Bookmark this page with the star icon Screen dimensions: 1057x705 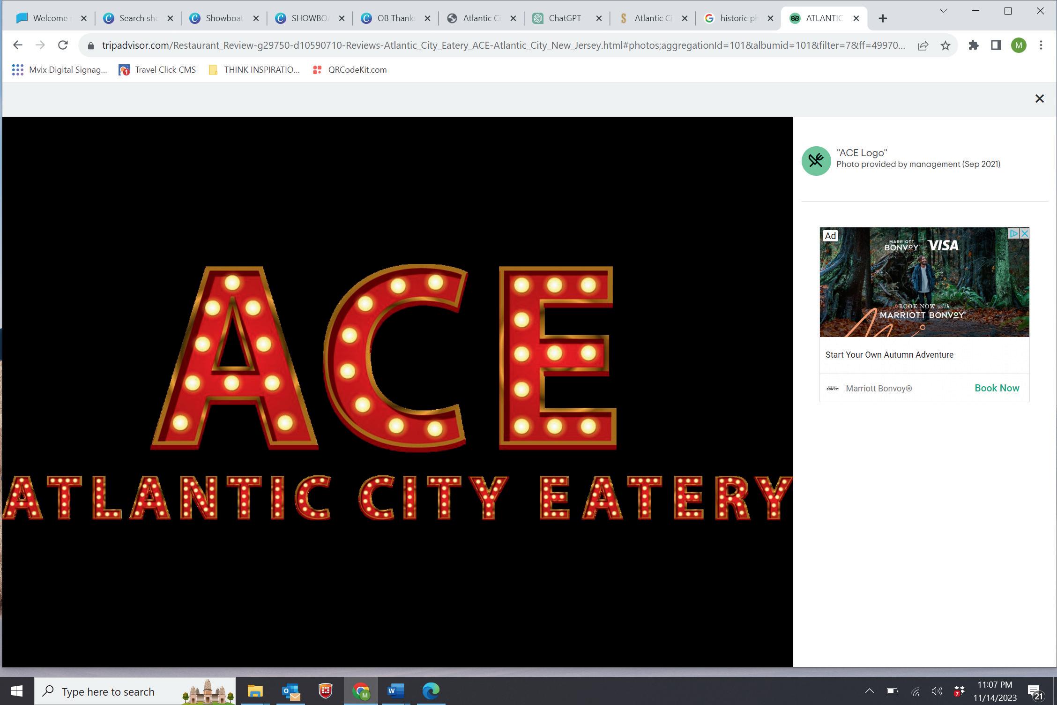(945, 45)
